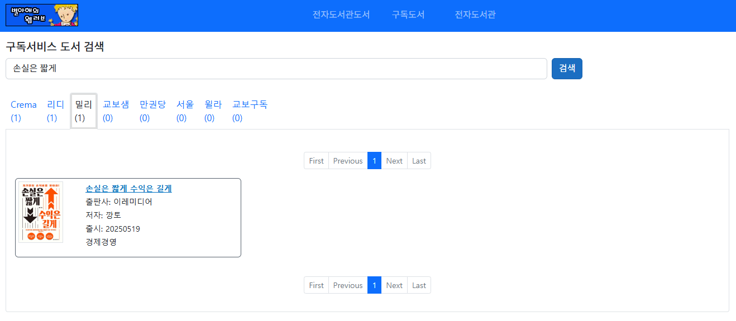Select page 1 in the bottom pagination

(374, 285)
